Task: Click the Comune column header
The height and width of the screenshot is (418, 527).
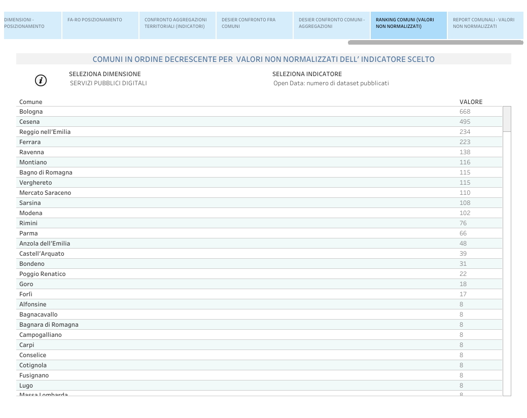Action: 30,102
